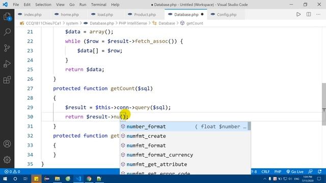326x183 pixels.
Task: Select the system folder breadcrumb
Action: click(72, 23)
